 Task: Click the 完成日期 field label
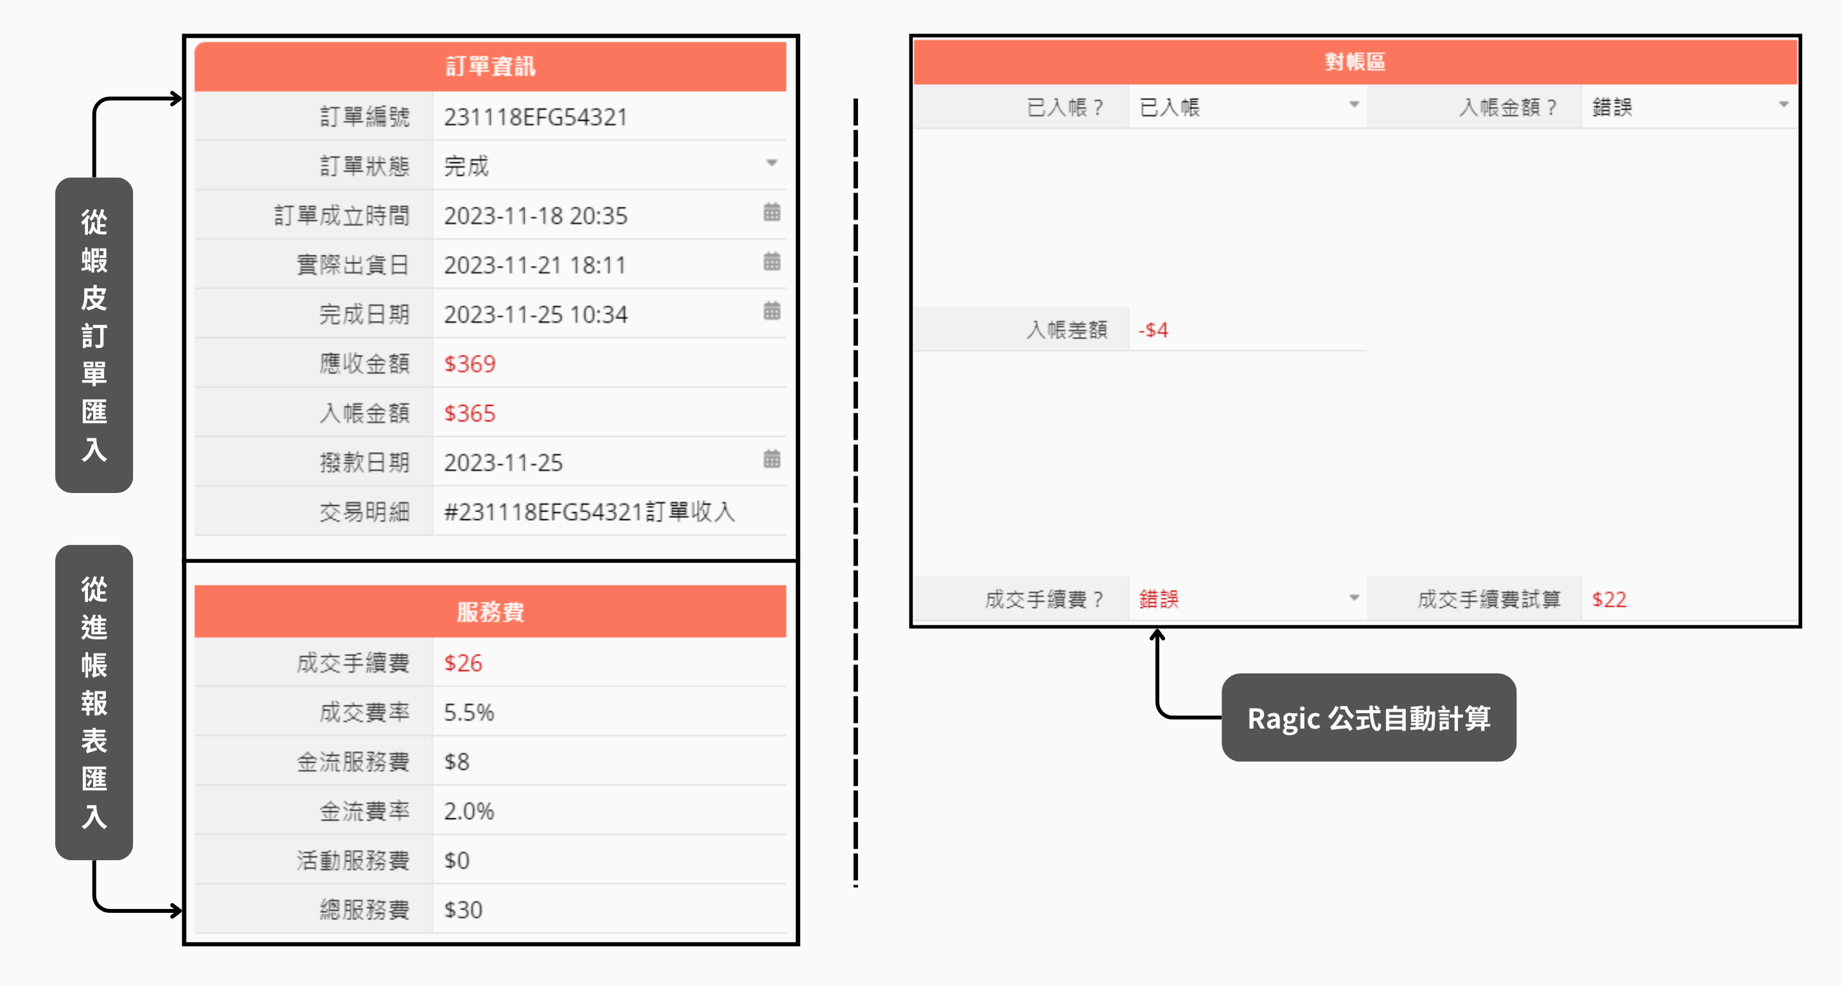click(x=365, y=314)
